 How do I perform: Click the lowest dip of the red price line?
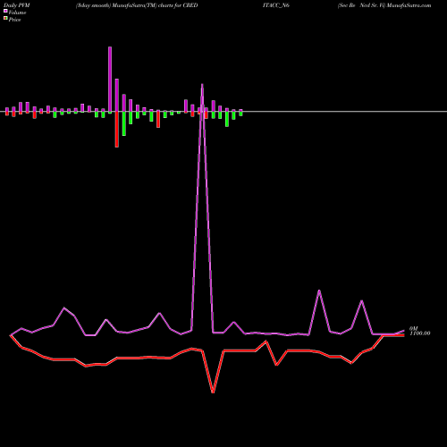point(213,392)
